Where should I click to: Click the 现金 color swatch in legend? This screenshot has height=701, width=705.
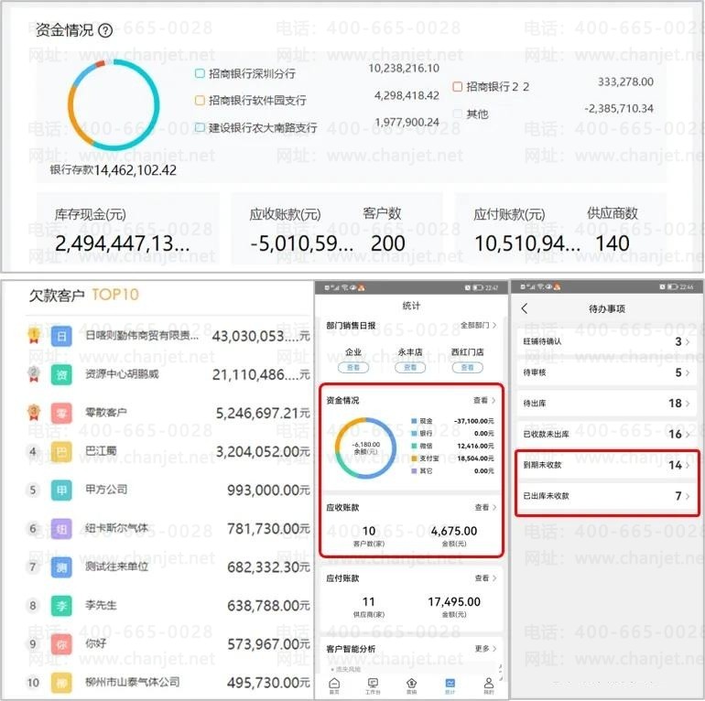[x=414, y=421]
